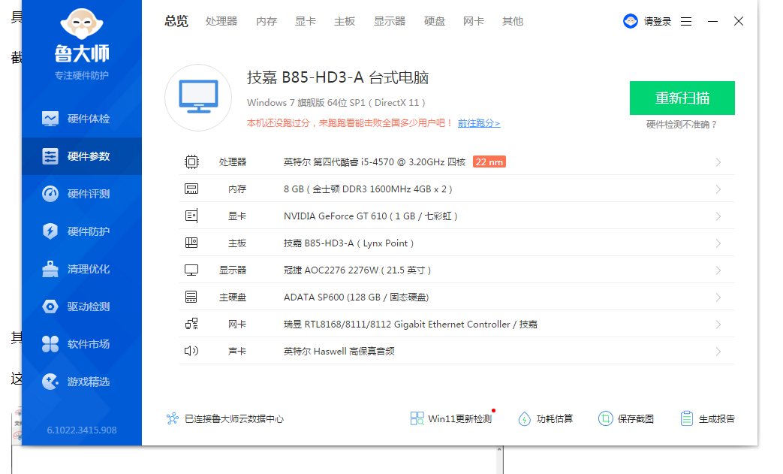Click the 网卡 network icon

(x=191, y=325)
